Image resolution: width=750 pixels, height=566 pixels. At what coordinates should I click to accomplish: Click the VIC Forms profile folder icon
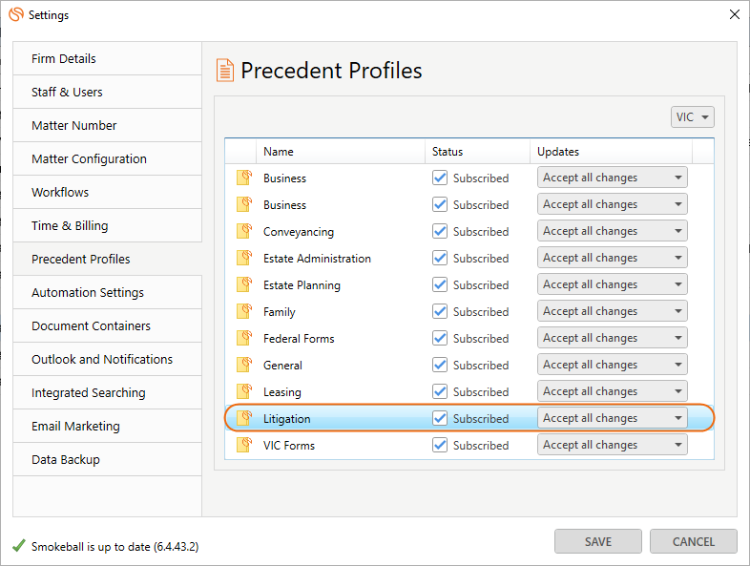pos(244,445)
